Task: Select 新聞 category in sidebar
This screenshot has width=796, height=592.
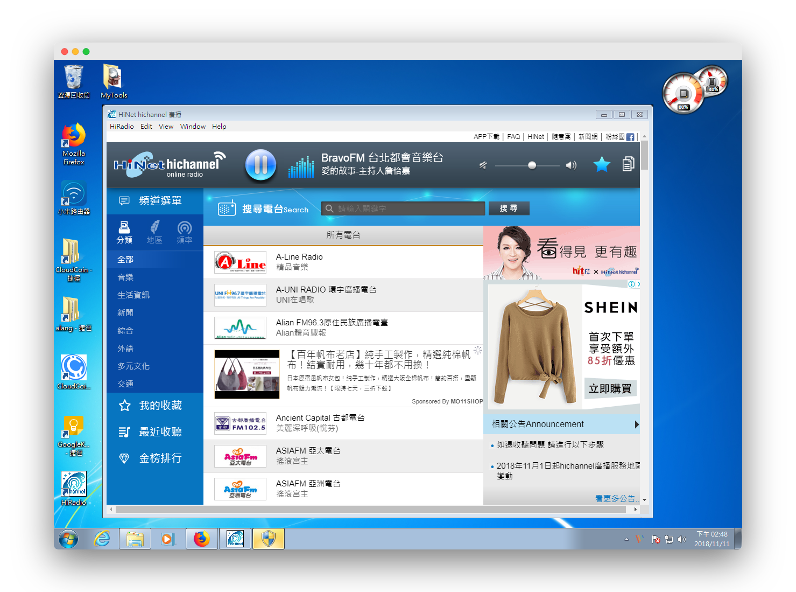Action: click(155, 312)
